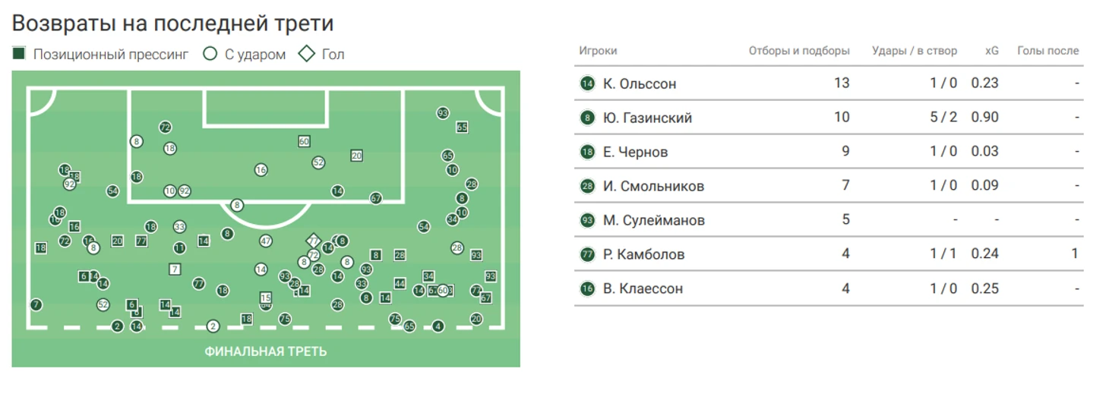Click player badge 77 beside Р. Камболов
Image resolution: width=1109 pixels, height=400 pixels.
click(587, 255)
